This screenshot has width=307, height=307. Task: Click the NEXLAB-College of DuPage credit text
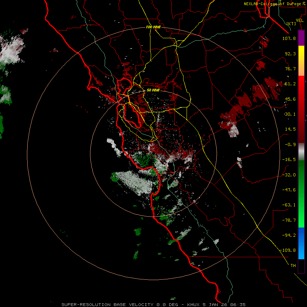tap(274, 4)
